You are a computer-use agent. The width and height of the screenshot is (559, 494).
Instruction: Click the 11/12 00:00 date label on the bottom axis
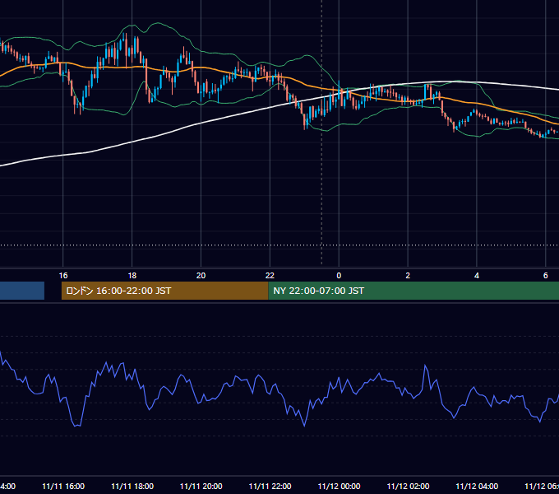pos(339,486)
